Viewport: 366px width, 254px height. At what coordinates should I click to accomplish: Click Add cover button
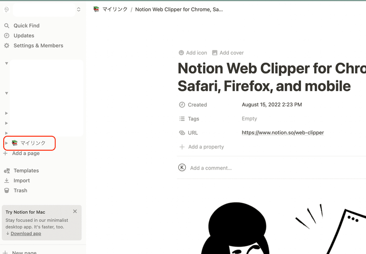[228, 53]
